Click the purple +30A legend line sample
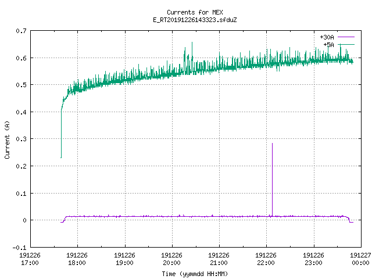 (x=346, y=37)
